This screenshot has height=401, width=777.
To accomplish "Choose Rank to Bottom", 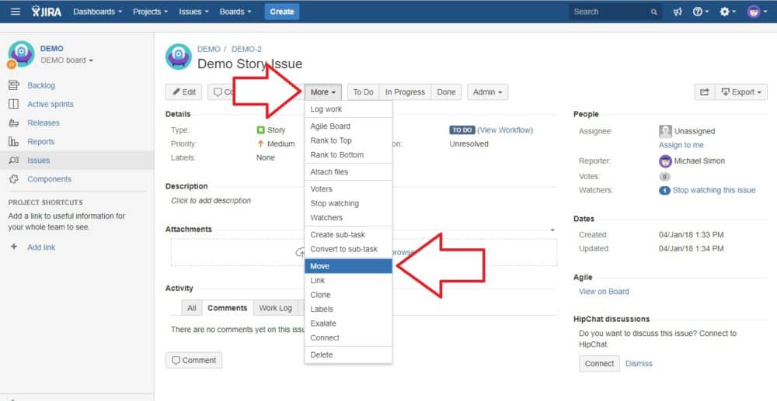I will pyautogui.click(x=348, y=155).
